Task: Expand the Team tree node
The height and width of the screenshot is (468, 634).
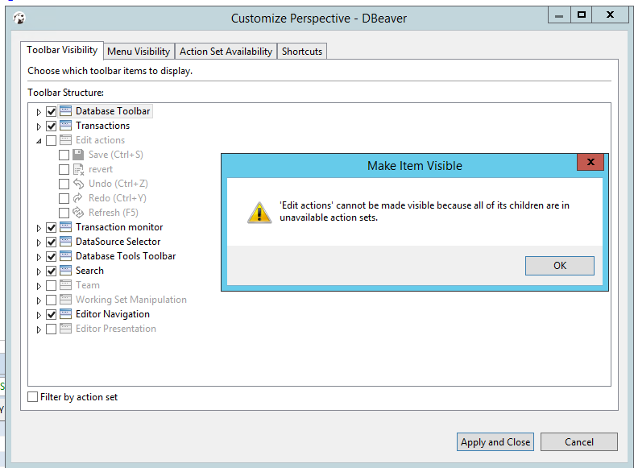Action: [39, 286]
